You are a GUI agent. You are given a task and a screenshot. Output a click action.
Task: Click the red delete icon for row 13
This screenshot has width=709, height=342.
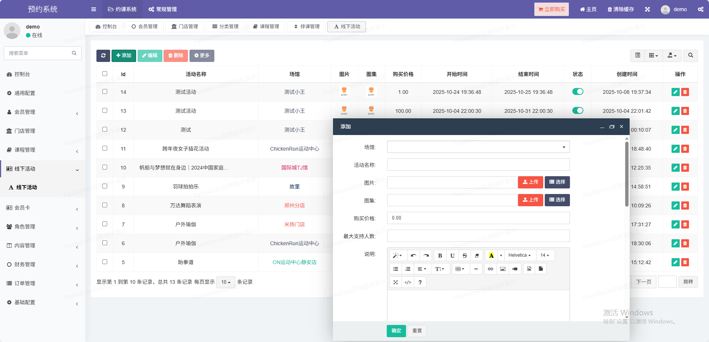click(x=685, y=111)
